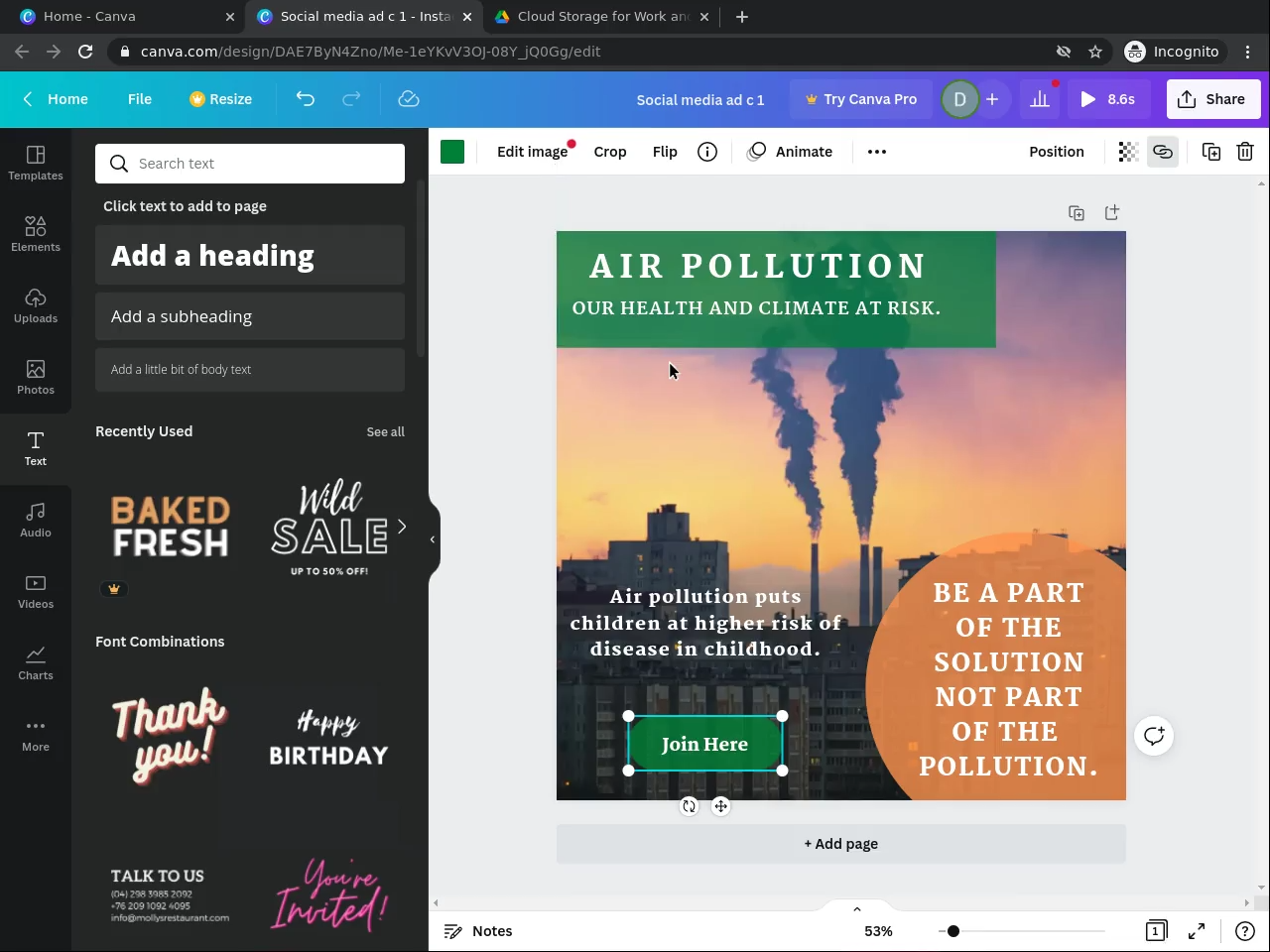Add a little bit of body text
The width and height of the screenshot is (1270, 952).
click(250, 370)
